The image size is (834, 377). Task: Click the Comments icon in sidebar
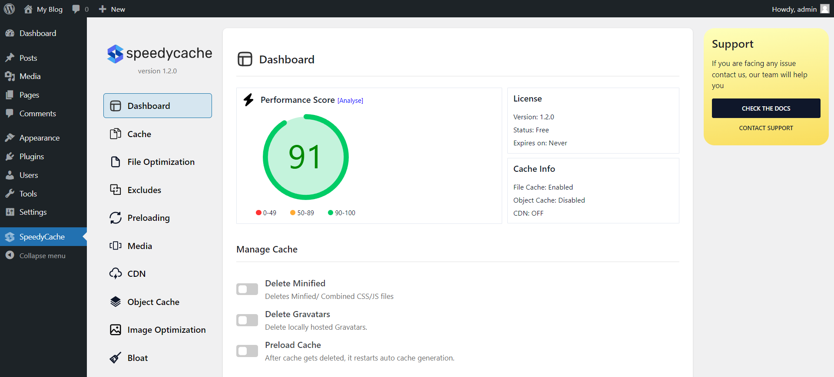point(10,114)
